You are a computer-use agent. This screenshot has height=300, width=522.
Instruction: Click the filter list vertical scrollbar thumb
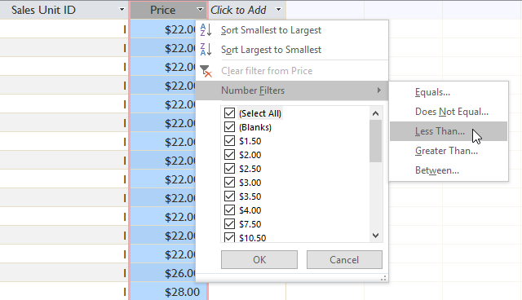(x=375, y=141)
